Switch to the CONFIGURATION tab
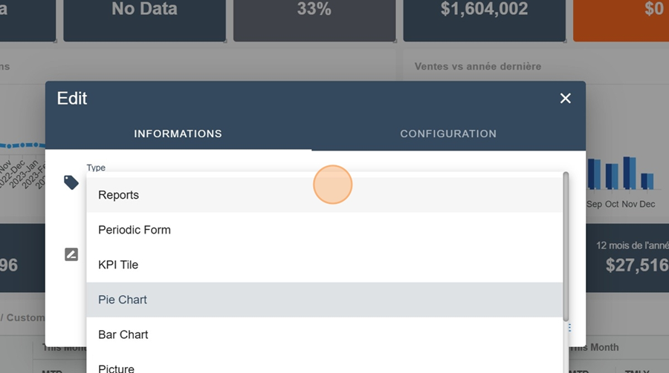The width and height of the screenshot is (669, 373). coord(448,134)
